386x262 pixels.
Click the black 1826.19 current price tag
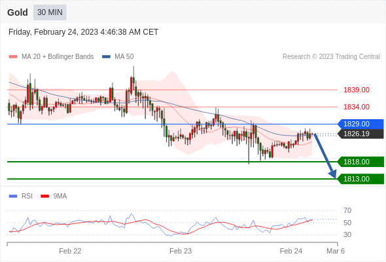361,134
